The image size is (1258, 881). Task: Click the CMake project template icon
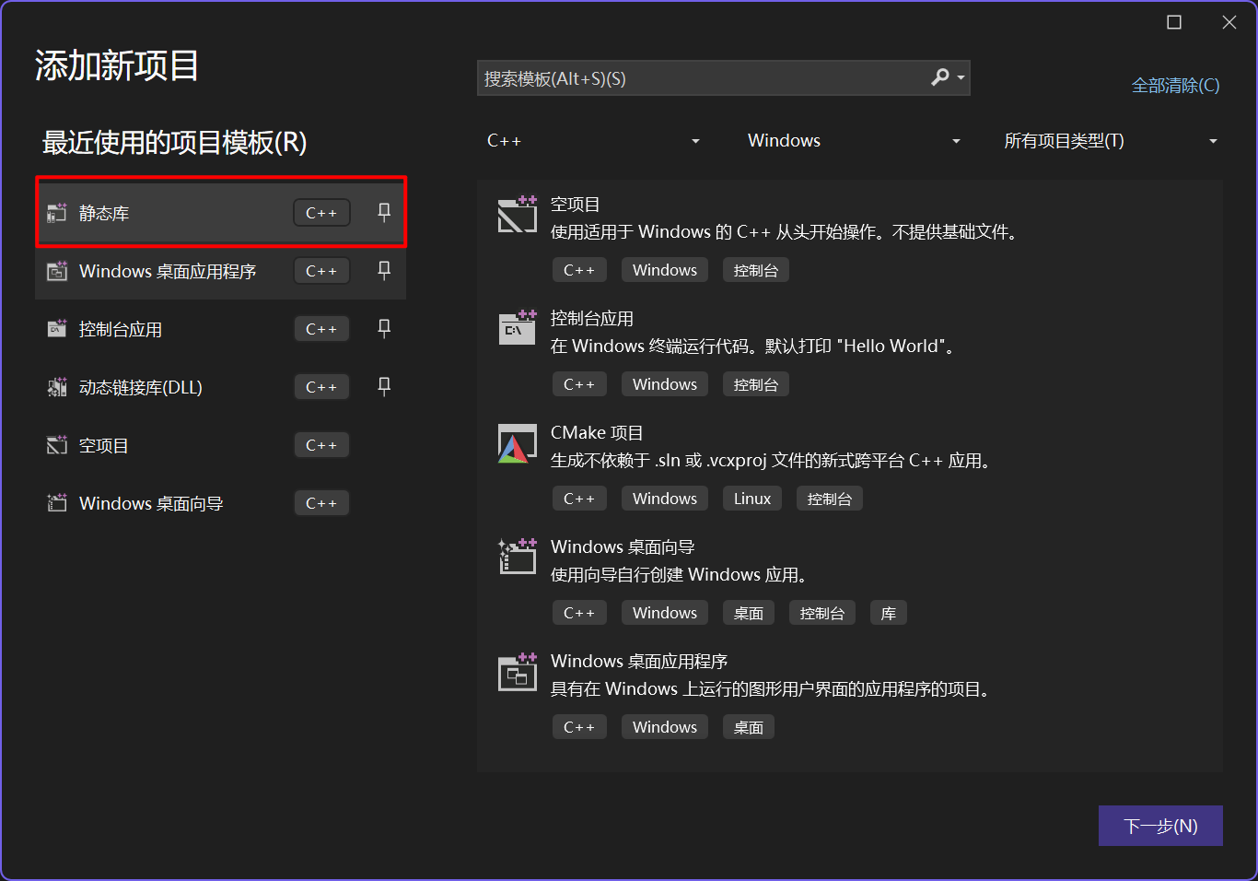(x=517, y=444)
